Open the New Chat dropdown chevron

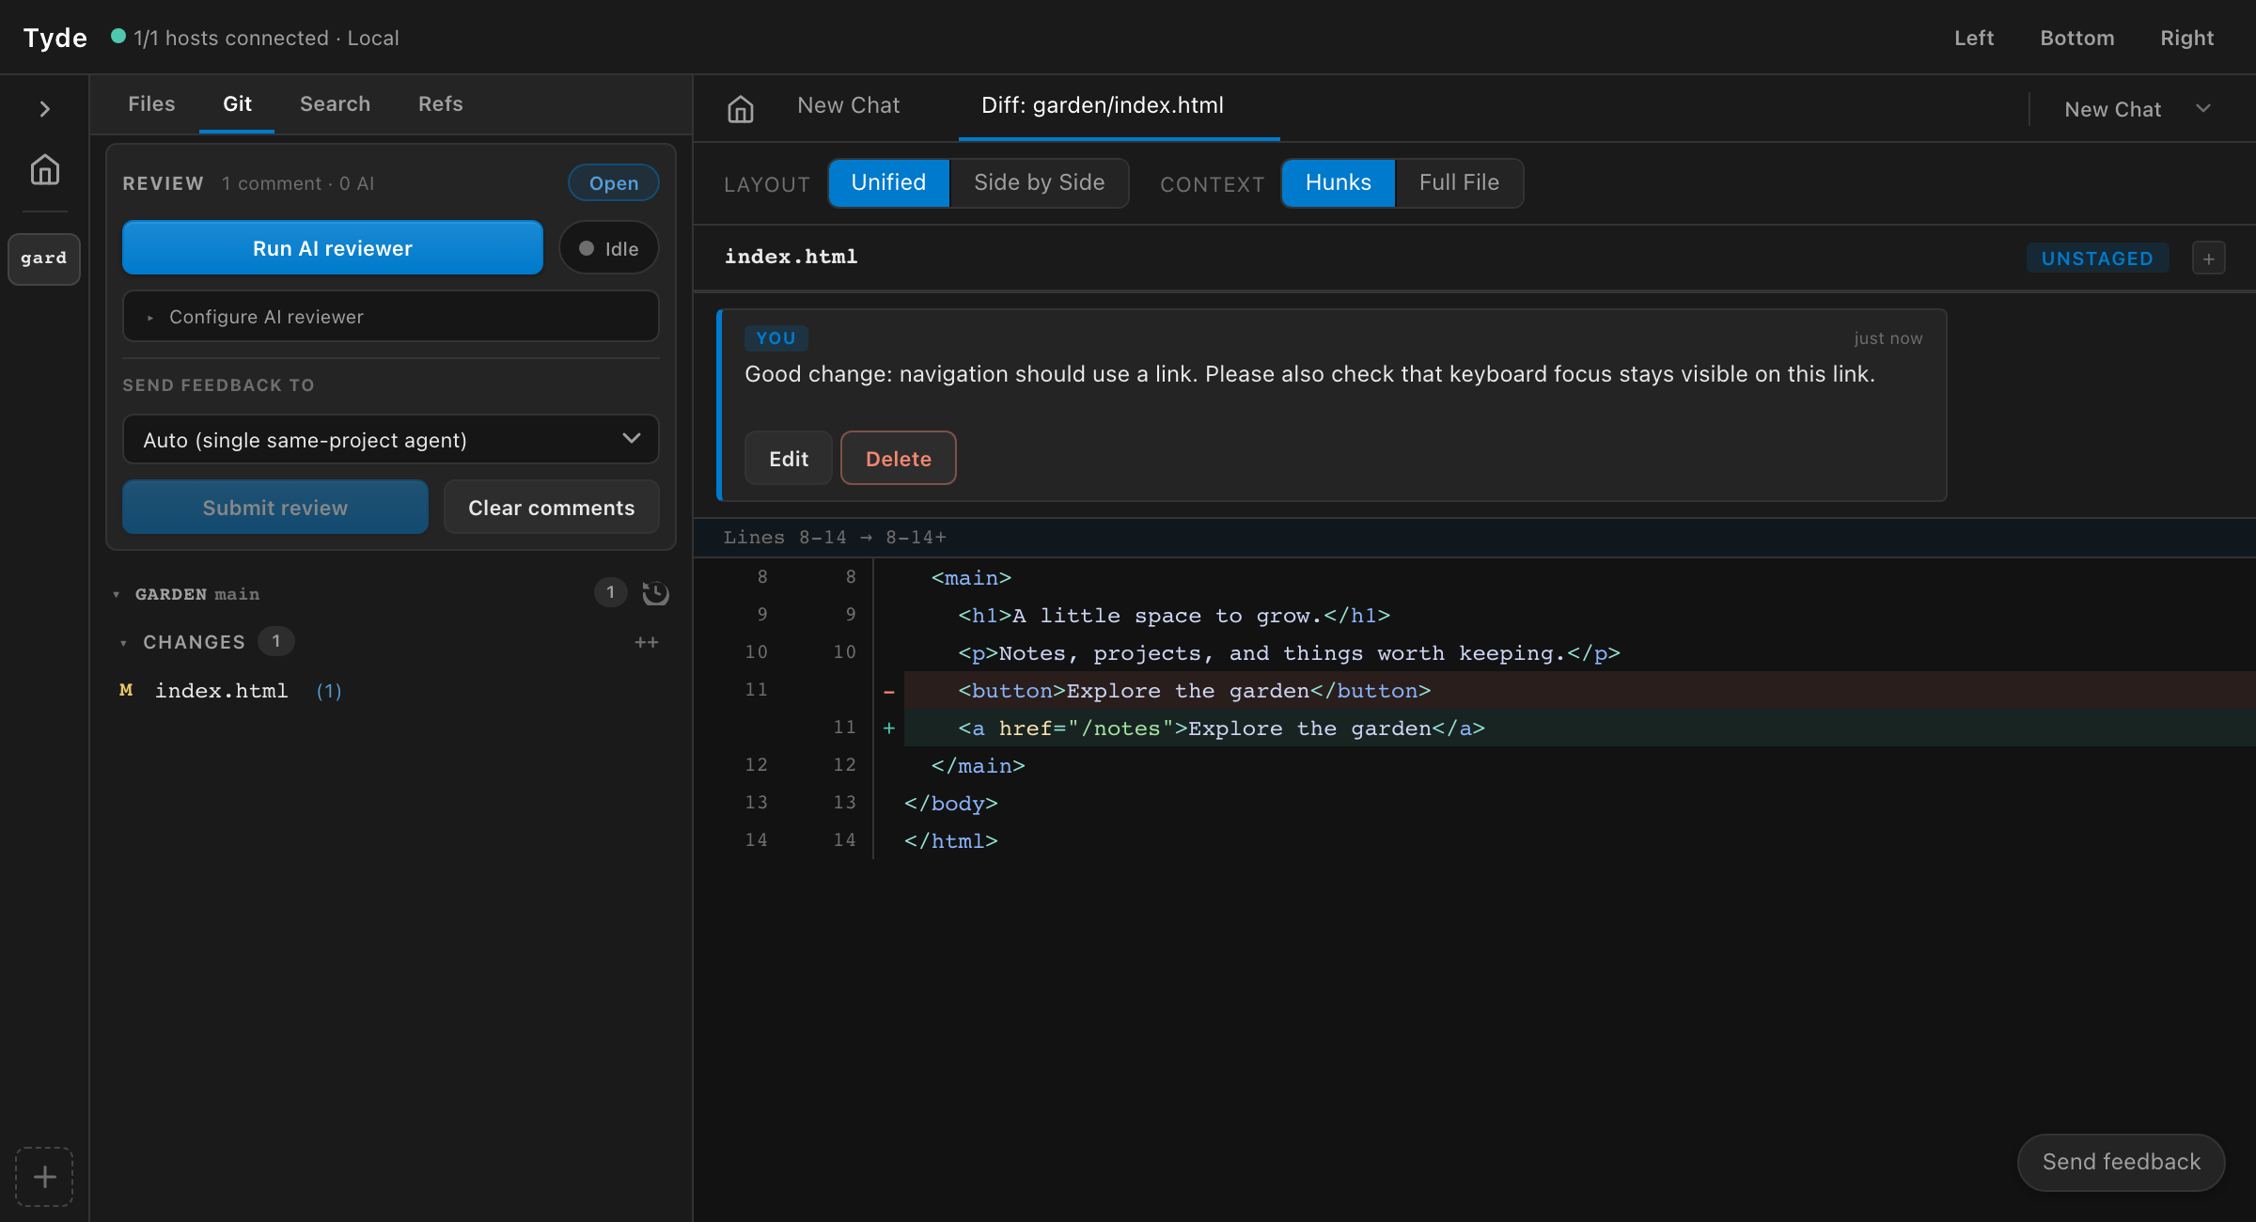(2202, 109)
